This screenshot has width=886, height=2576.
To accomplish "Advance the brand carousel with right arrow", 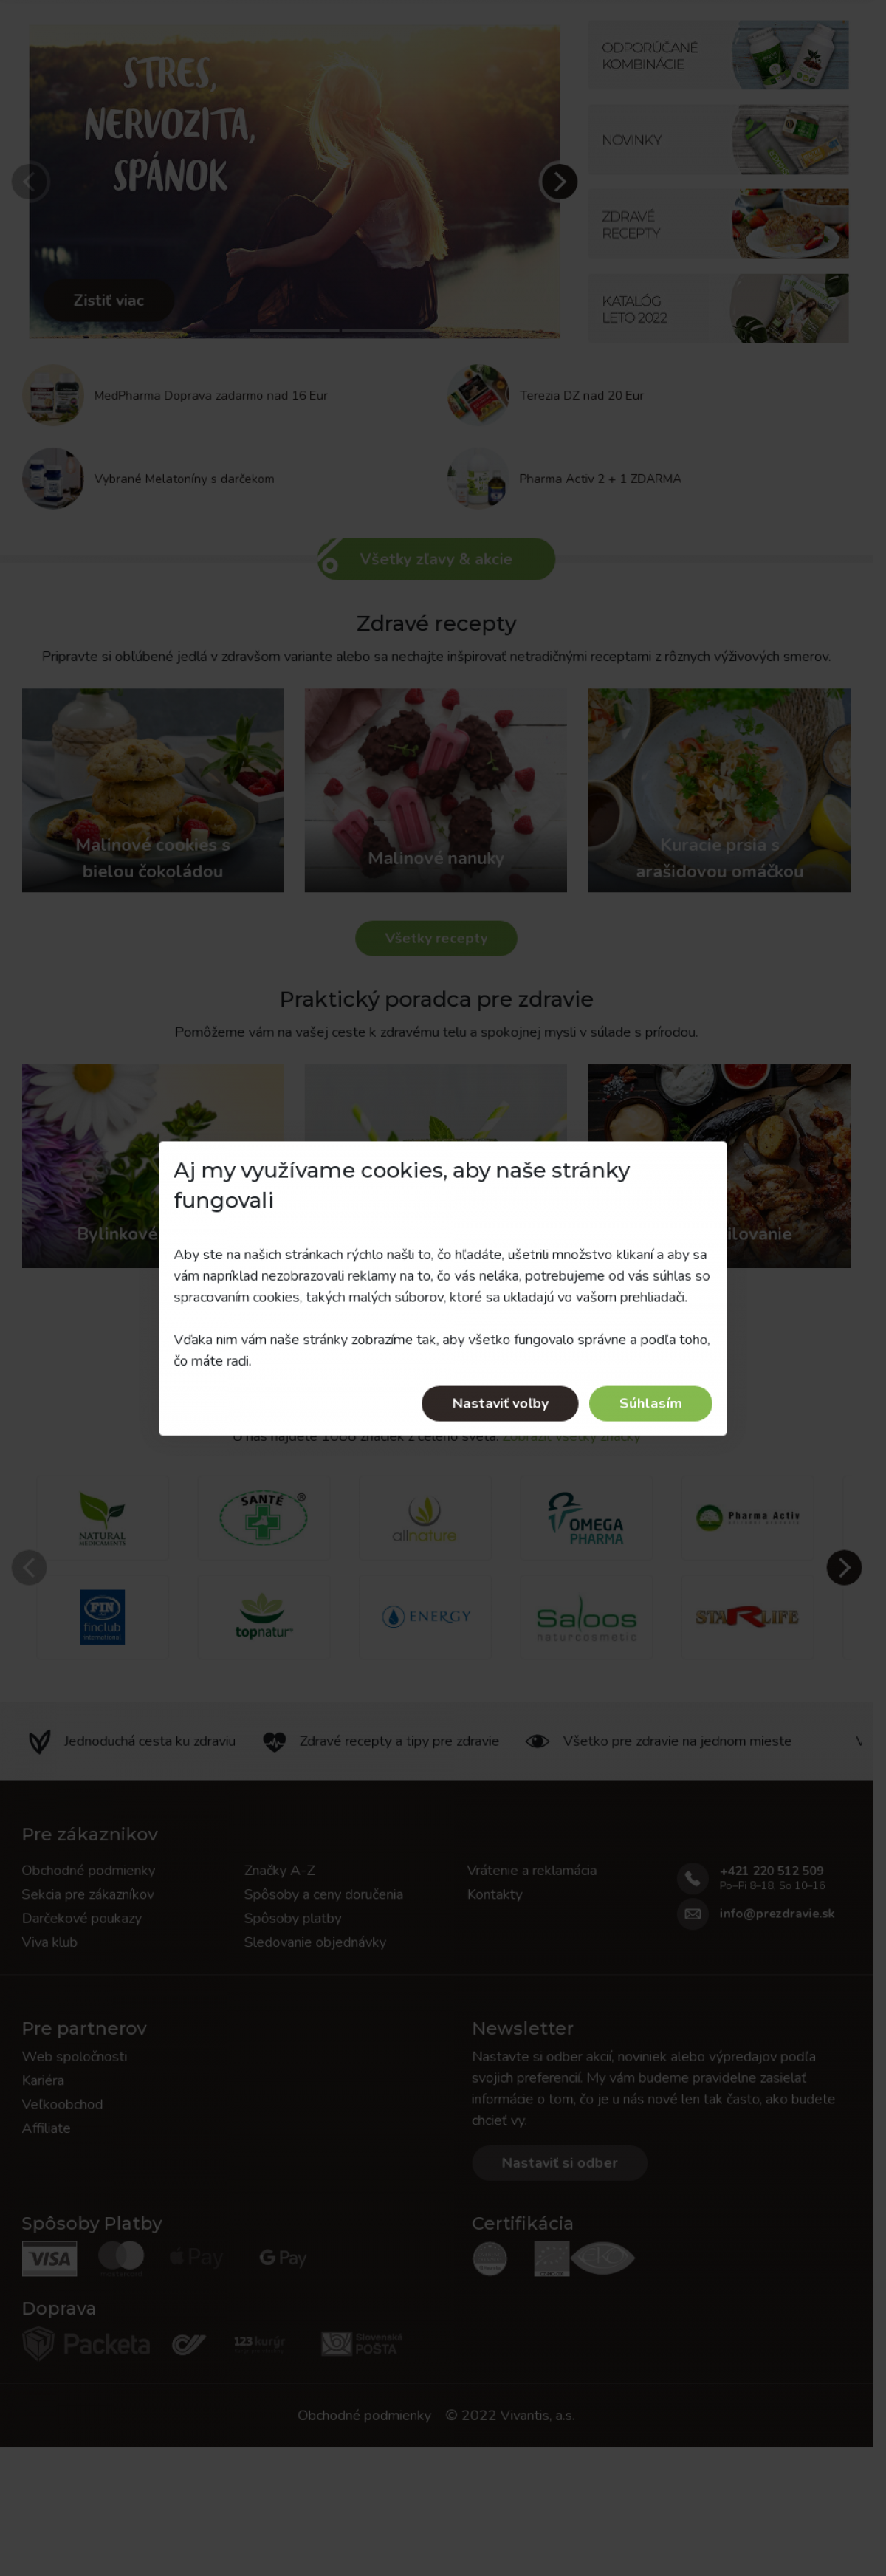I will pyautogui.click(x=844, y=1567).
